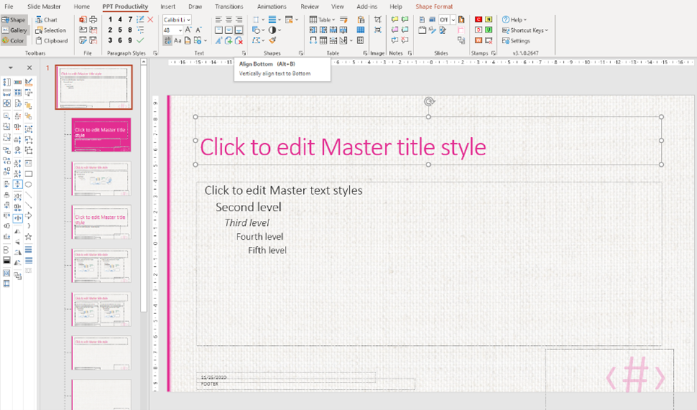Open the Off dropdown in Slides group

[453, 19]
